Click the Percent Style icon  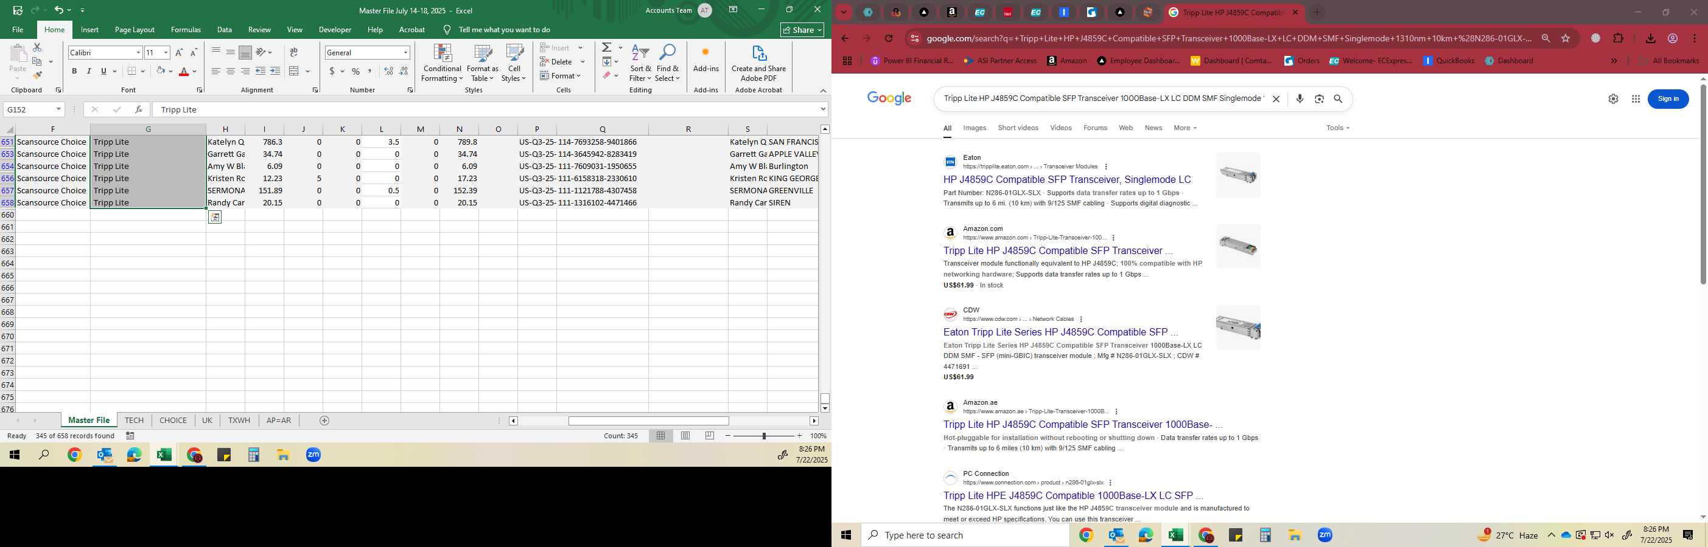356,71
